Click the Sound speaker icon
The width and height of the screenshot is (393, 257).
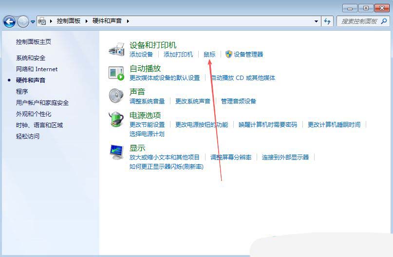click(x=116, y=96)
